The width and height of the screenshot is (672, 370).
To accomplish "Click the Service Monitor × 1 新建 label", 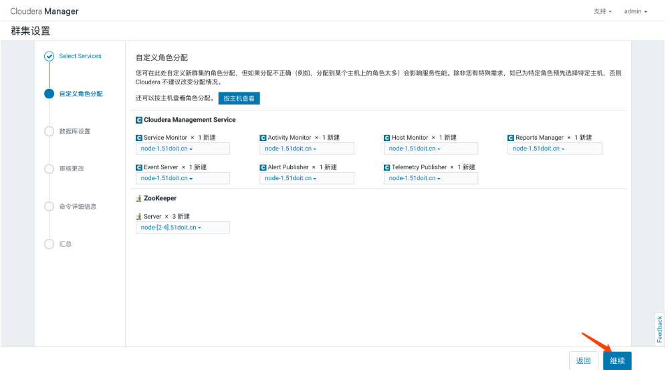I will pos(180,138).
